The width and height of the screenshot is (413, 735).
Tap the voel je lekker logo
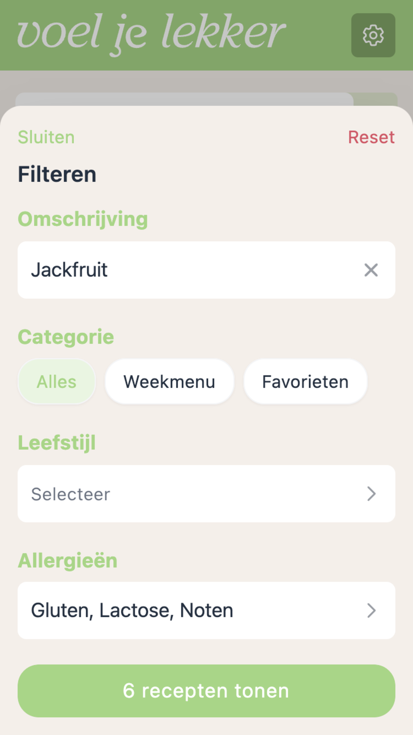151,35
